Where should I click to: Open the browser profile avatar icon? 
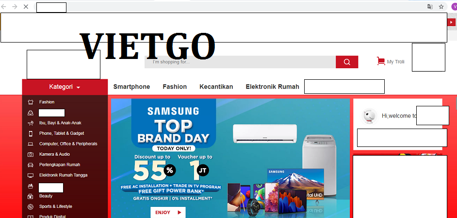[x=455, y=7]
